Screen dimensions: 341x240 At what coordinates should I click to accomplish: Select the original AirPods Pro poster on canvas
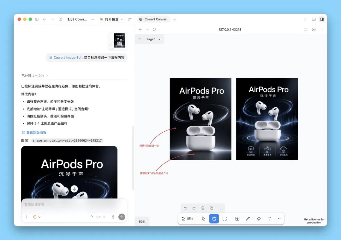click(x=200, y=119)
